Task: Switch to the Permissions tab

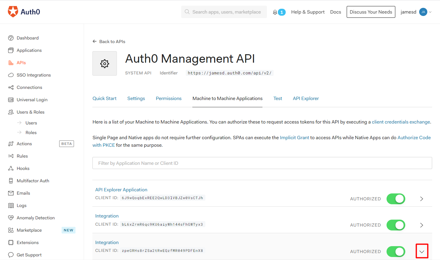Action: (x=169, y=99)
